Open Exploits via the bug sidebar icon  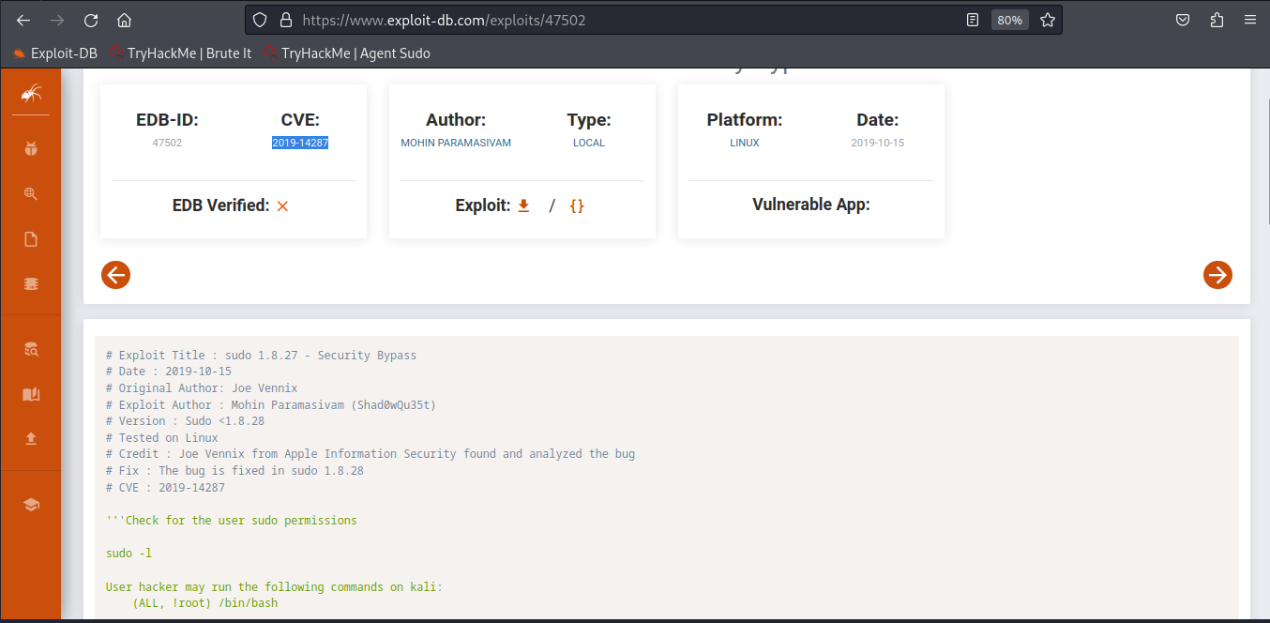pyautogui.click(x=31, y=147)
